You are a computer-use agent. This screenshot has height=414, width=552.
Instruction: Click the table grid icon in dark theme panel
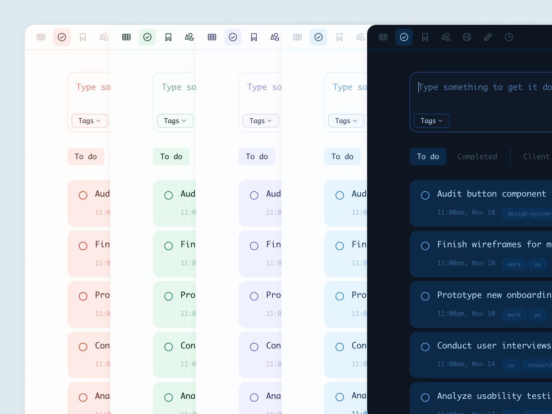(383, 37)
